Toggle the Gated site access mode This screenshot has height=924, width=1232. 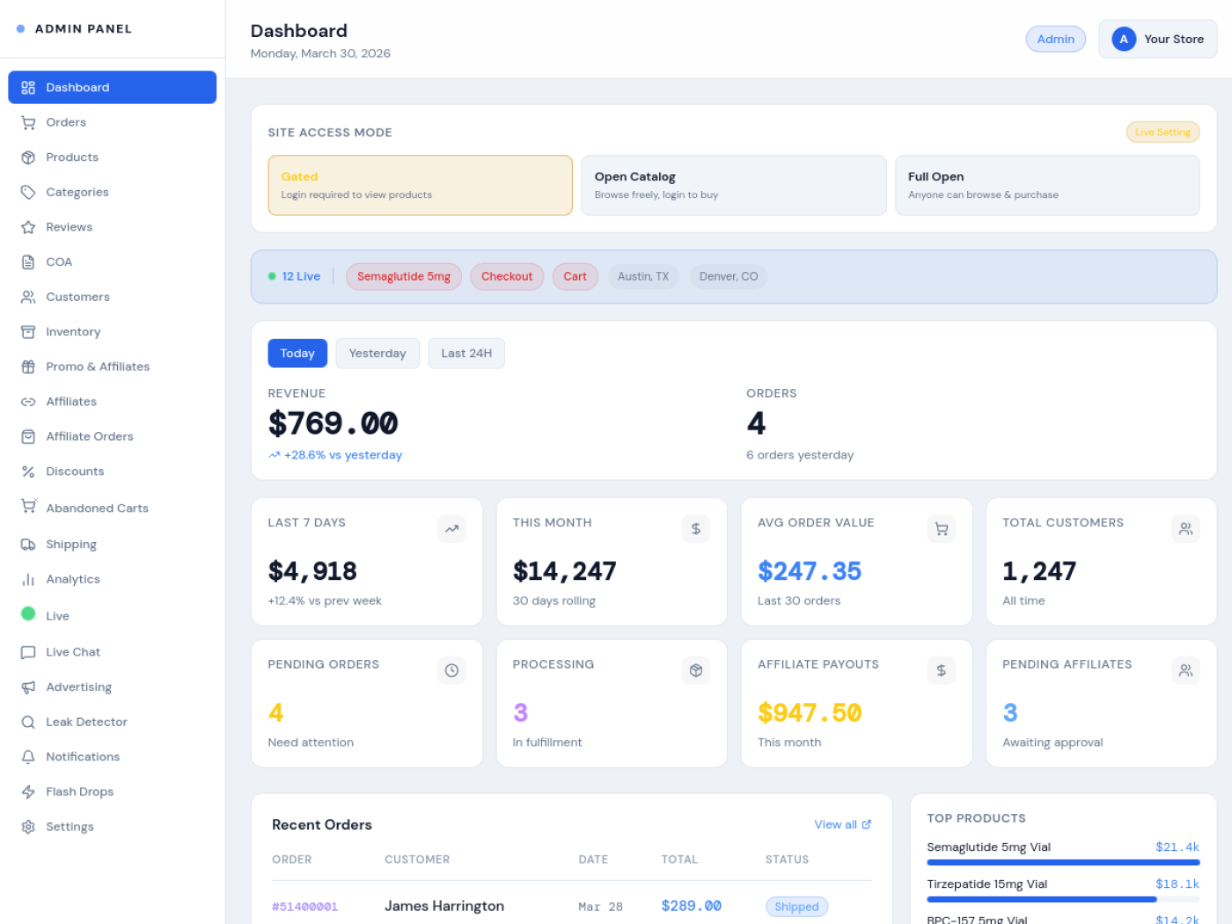pos(420,185)
